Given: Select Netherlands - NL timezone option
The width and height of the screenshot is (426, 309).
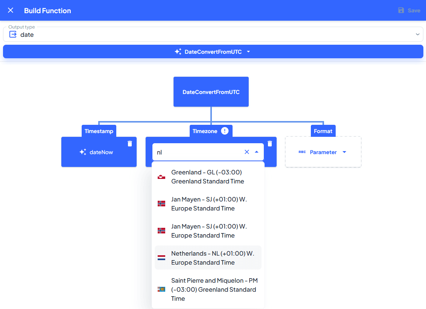Looking at the screenshot, I should coord(208,258).
